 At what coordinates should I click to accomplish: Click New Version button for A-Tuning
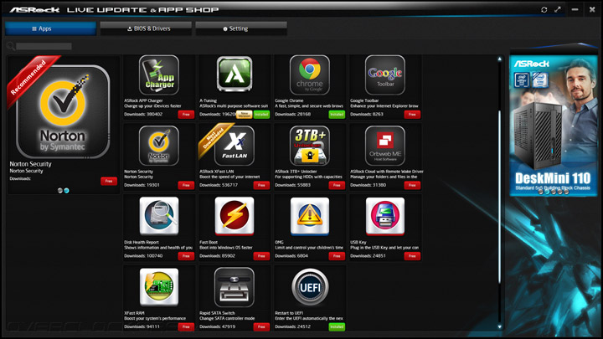click(245, 114)
